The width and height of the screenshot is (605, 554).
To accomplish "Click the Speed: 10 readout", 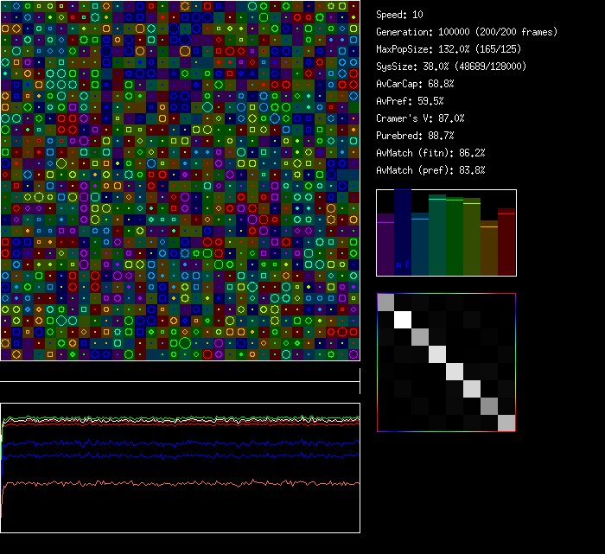I will (399, 15).
